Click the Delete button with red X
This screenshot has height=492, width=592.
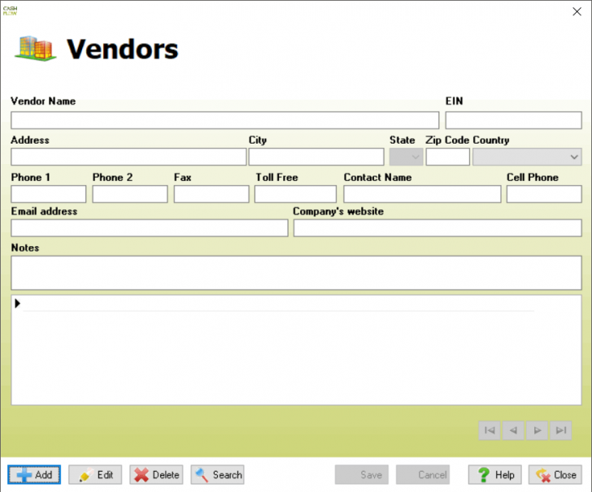click(156, 475)
